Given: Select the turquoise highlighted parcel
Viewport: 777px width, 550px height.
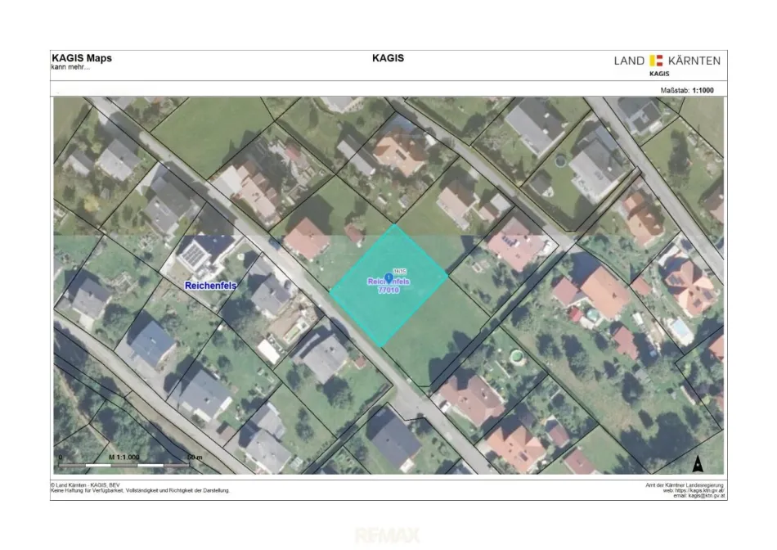Looking at the screenshot, I should 389,285.
